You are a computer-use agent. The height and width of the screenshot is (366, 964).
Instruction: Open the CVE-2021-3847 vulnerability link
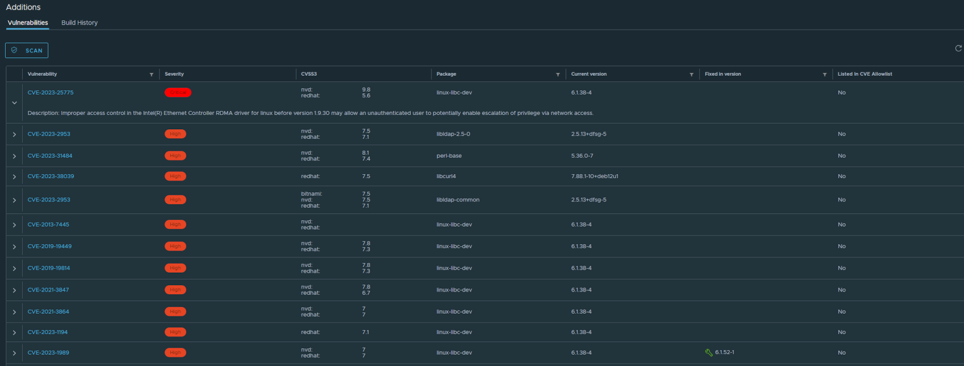pos(48,290)
